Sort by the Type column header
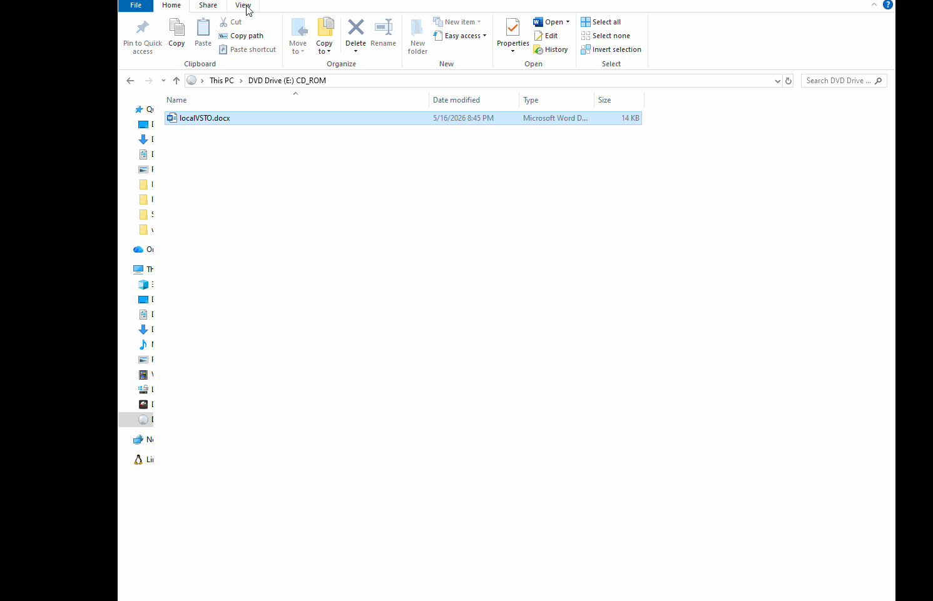Screen dimensions: 933x601 point(557,100)
